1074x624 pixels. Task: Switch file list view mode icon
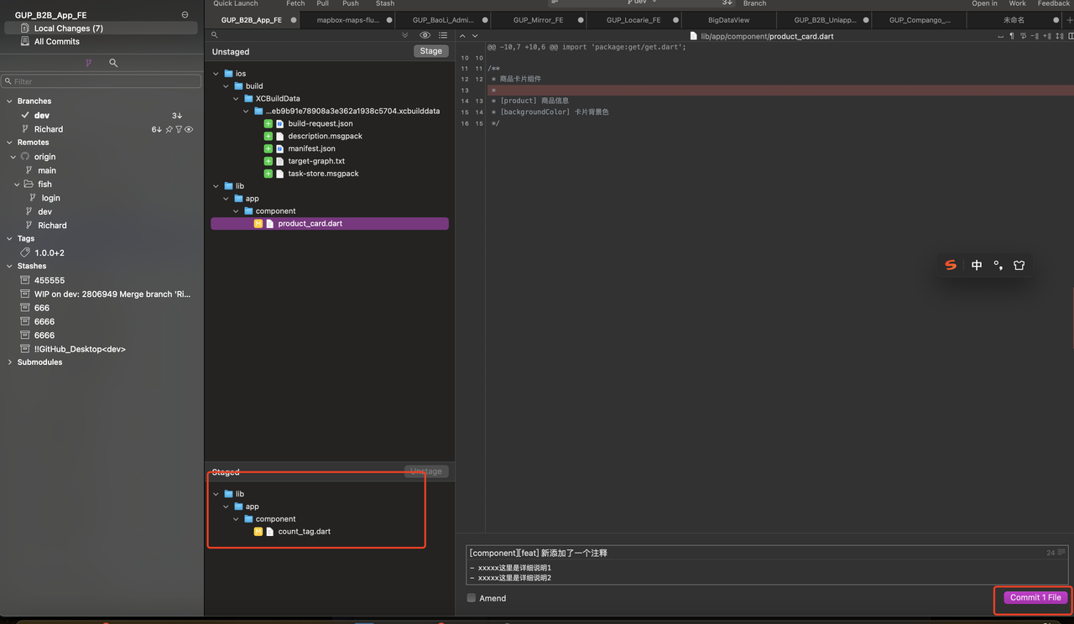coord(443,35)
